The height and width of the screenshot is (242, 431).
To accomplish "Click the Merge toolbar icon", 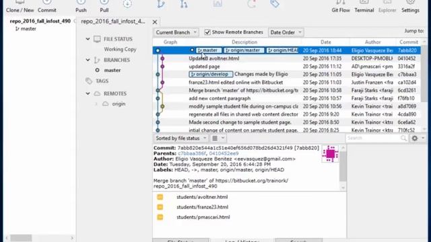I will pyautogui.click(x=184, y=4).
